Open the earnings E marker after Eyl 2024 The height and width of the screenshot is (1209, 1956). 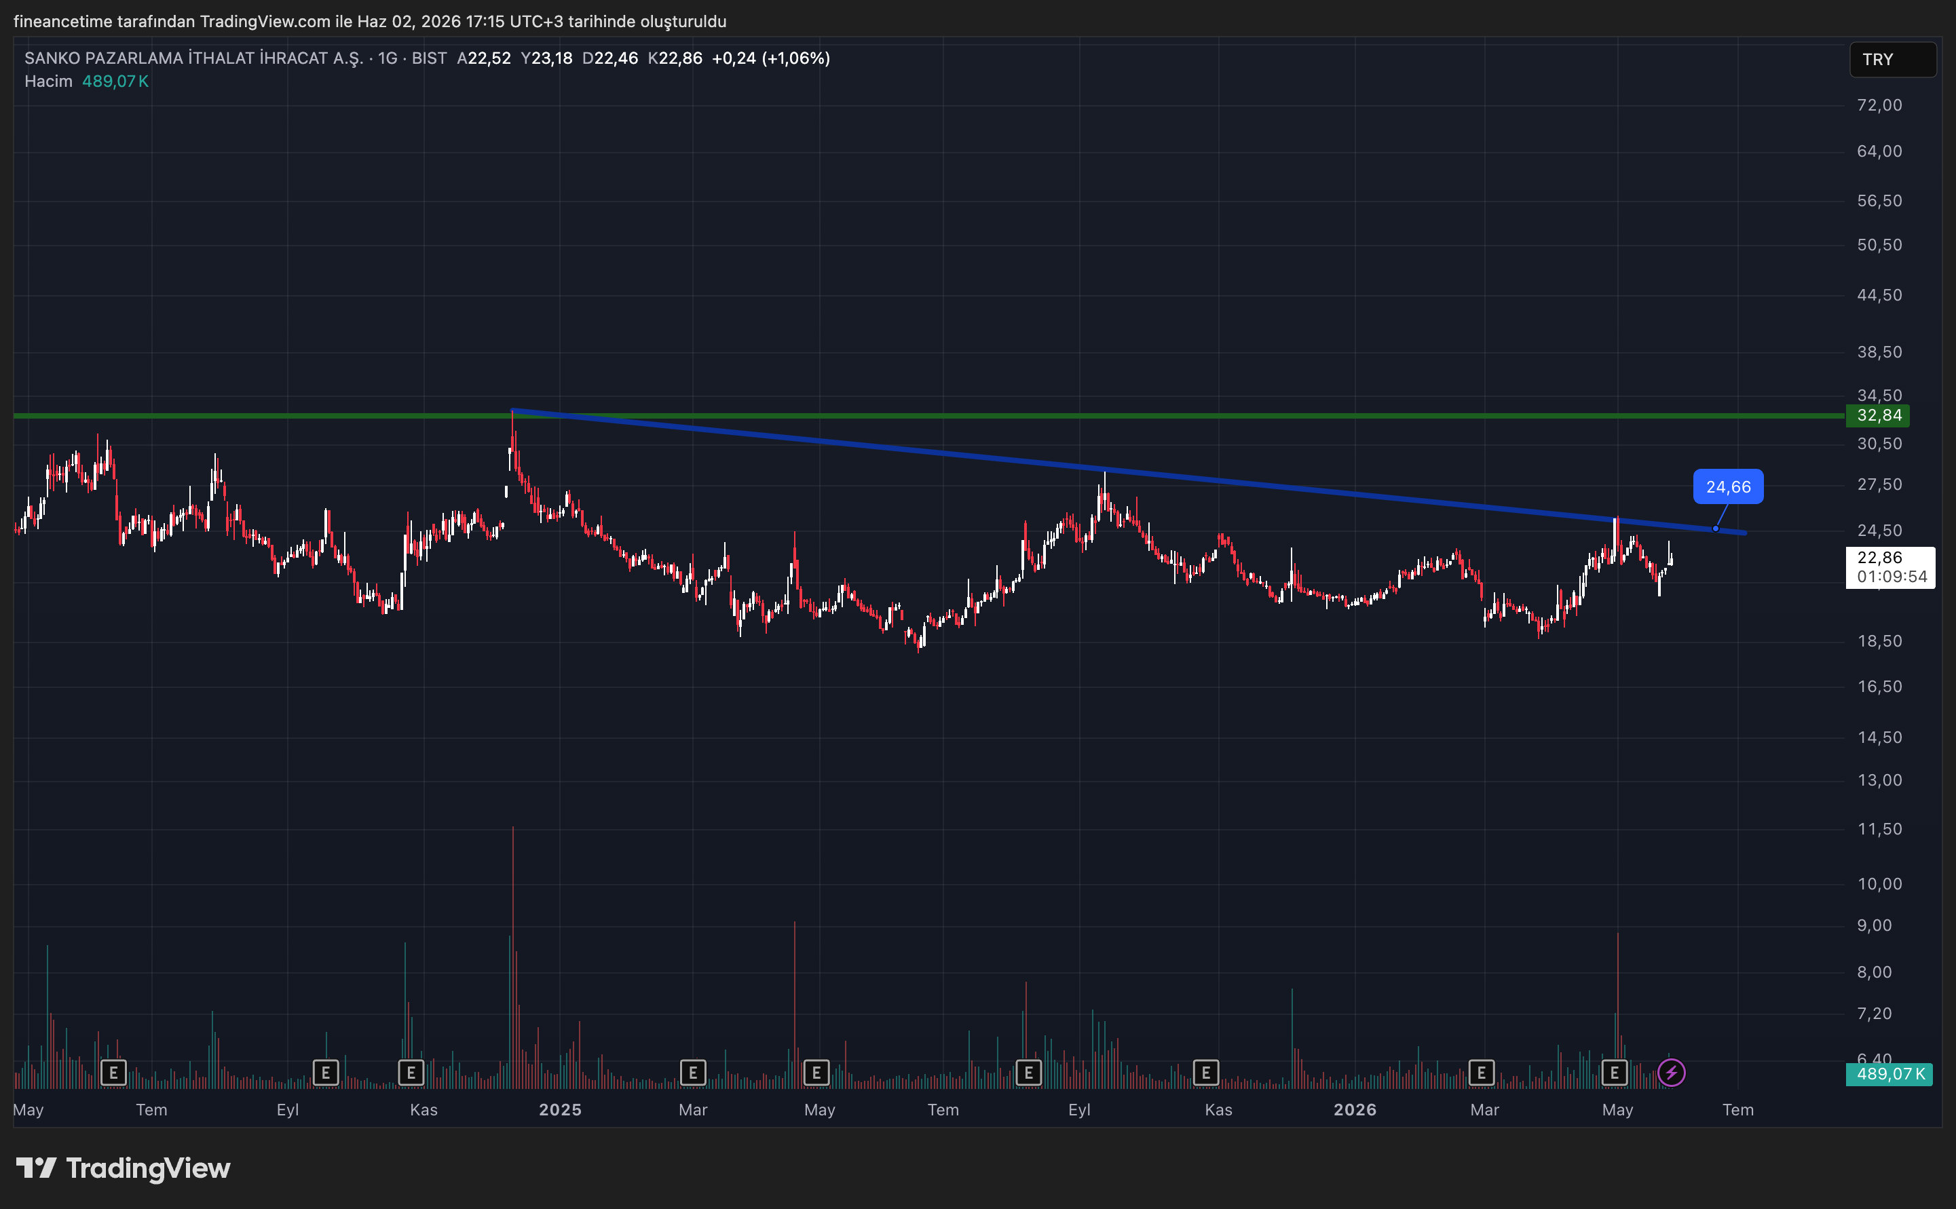point(326,1072)
